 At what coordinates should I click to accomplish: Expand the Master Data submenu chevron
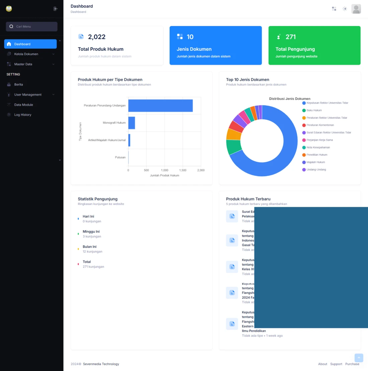coord(53,64)
